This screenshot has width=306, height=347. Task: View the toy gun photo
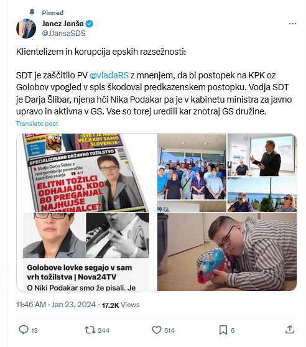pos(227,252)
